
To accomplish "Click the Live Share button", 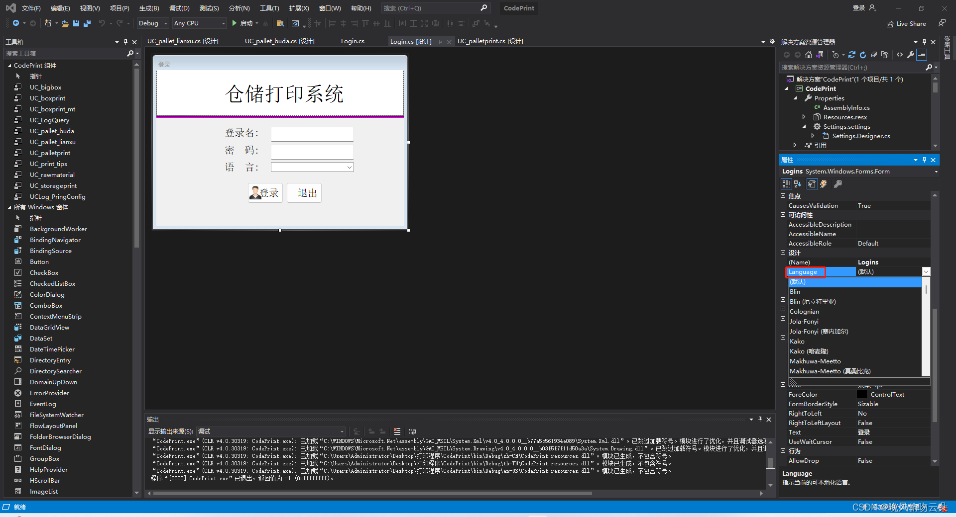I will click(906, 24).
